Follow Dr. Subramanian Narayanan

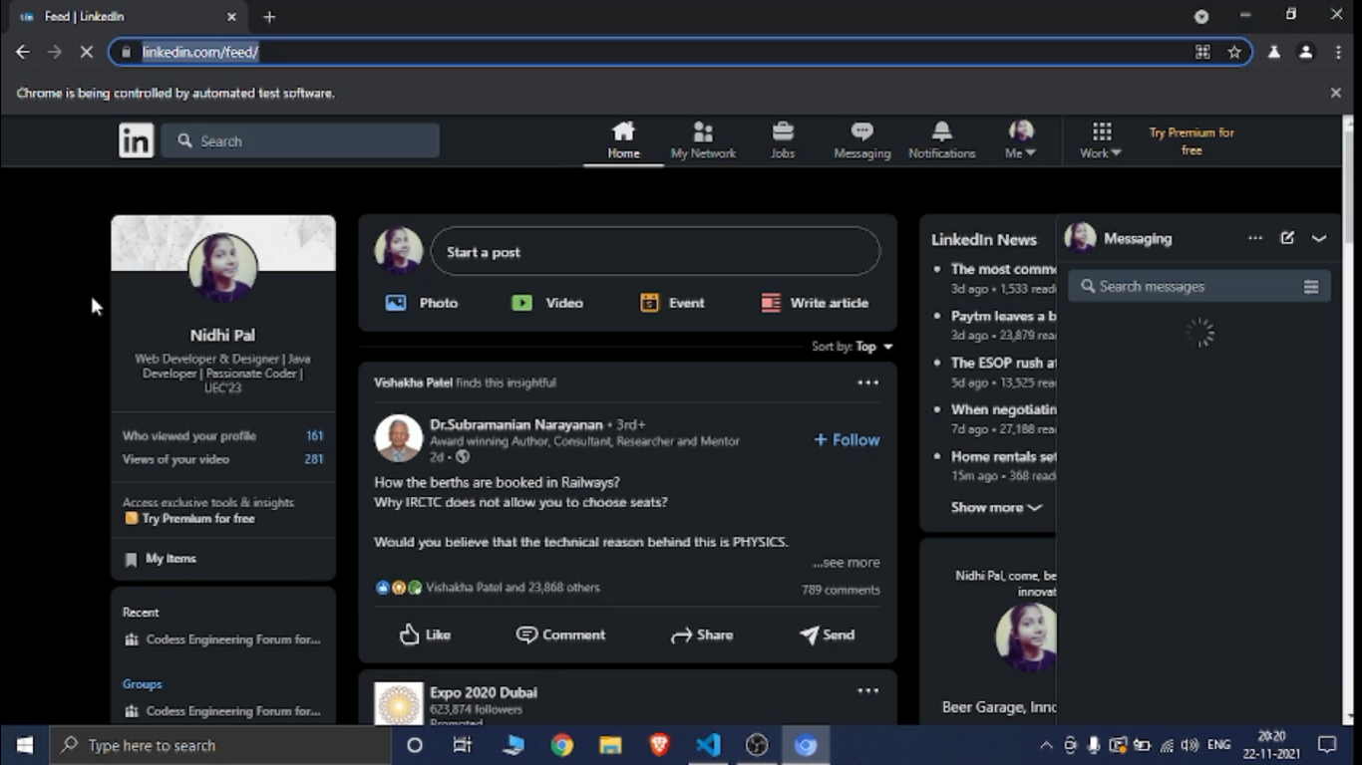847,439
